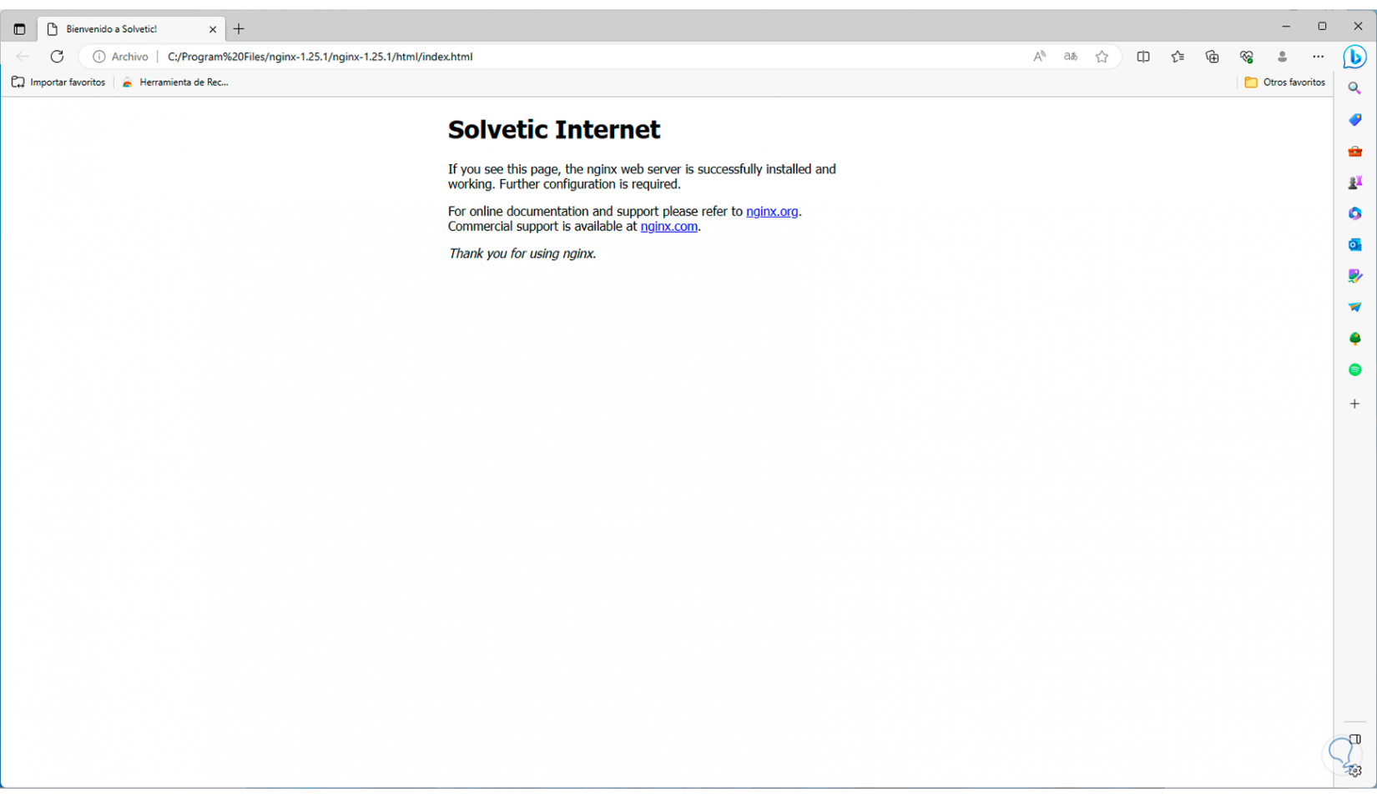Screen dimensions: 1377x798
Task: Start Read aloud from the address bar
Action: pyautogui.click(x=1039, y=57)
